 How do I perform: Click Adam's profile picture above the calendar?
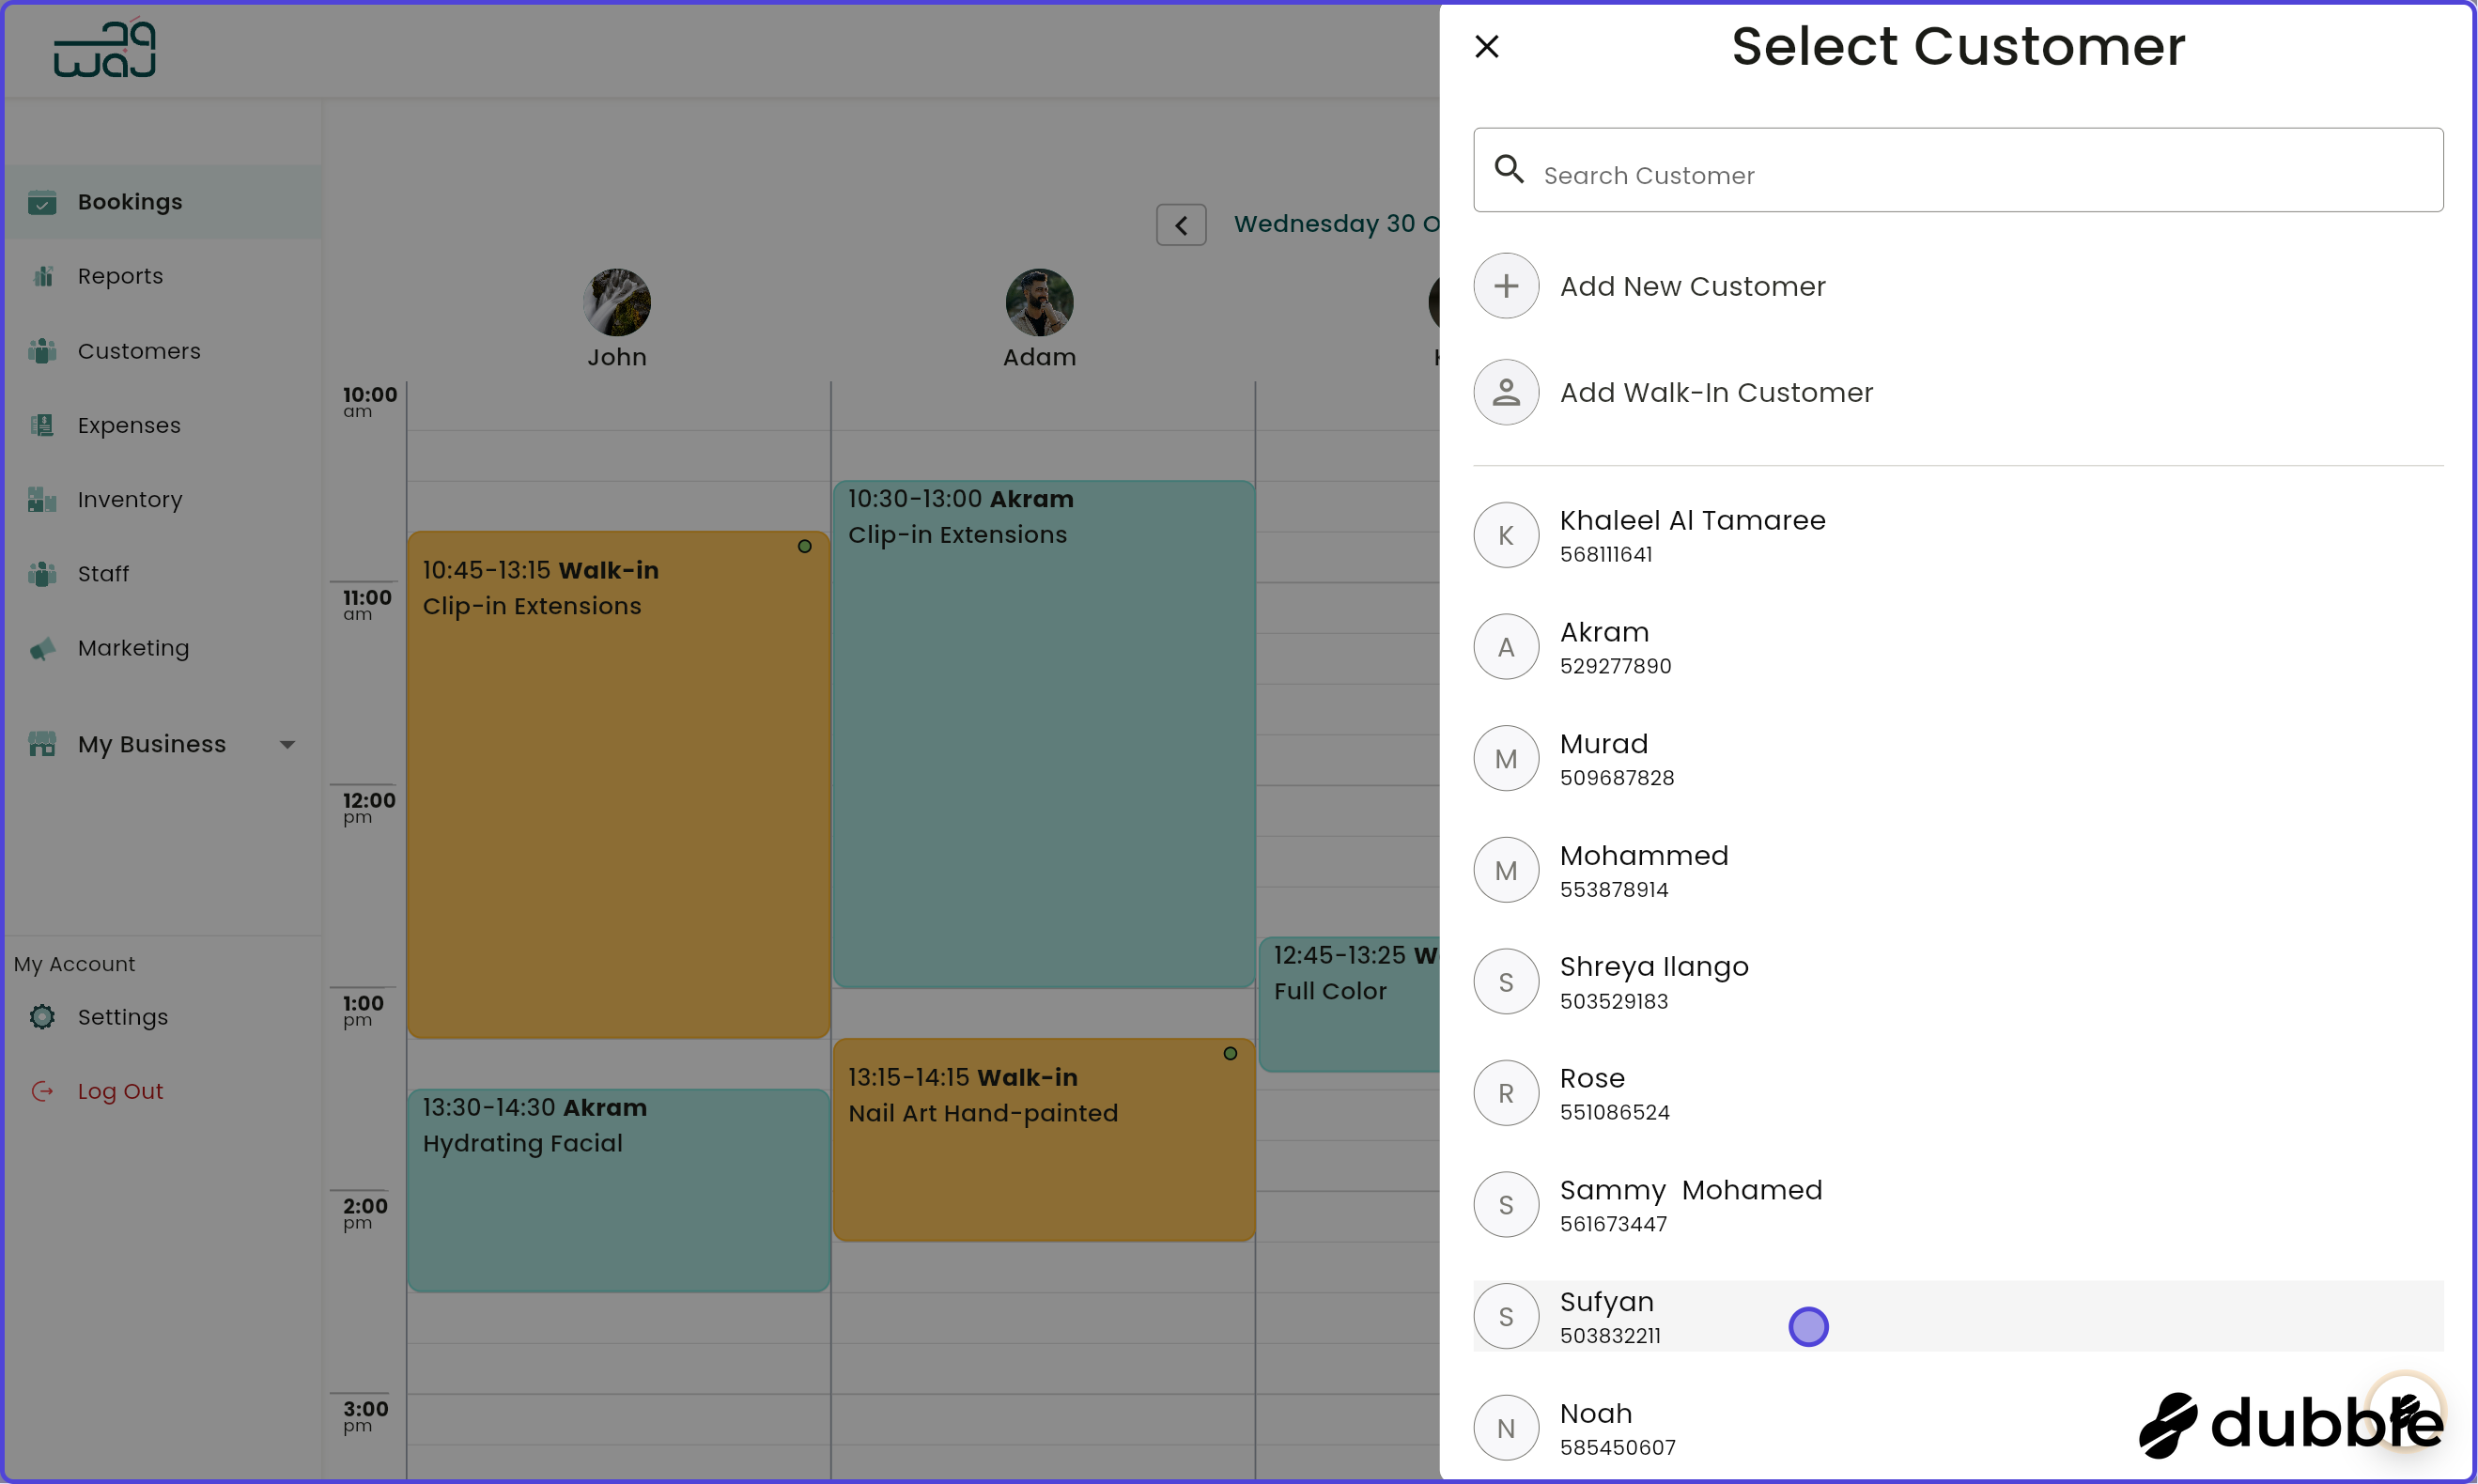click(1039, 301)
